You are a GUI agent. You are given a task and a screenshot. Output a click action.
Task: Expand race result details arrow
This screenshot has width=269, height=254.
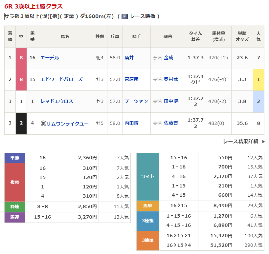tap(263, 142)
